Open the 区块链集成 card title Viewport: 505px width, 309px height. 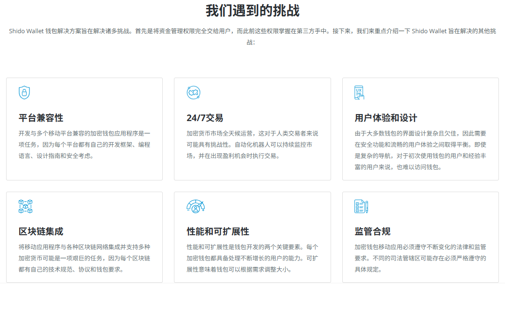(41, 231)
